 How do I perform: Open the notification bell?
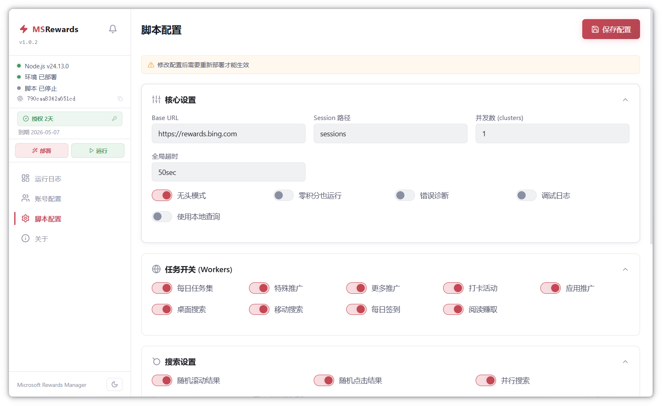(113, 29)
